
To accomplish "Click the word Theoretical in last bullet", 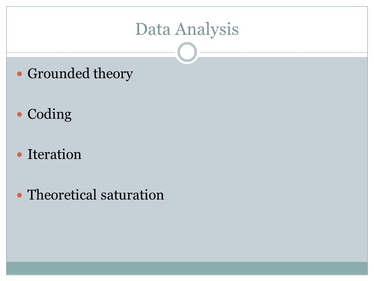I will tap(62, 194).
